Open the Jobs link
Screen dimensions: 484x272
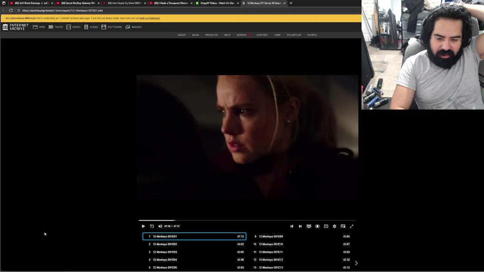click(277, 35)
